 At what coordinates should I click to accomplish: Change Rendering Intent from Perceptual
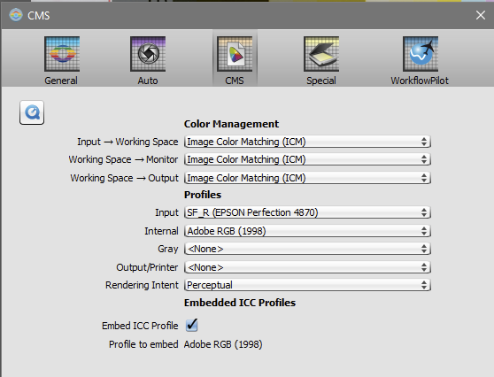pyautogui.click(x=307, y=285)
